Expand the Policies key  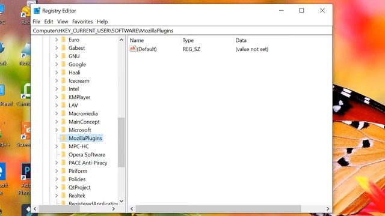[x=57, y=179]
